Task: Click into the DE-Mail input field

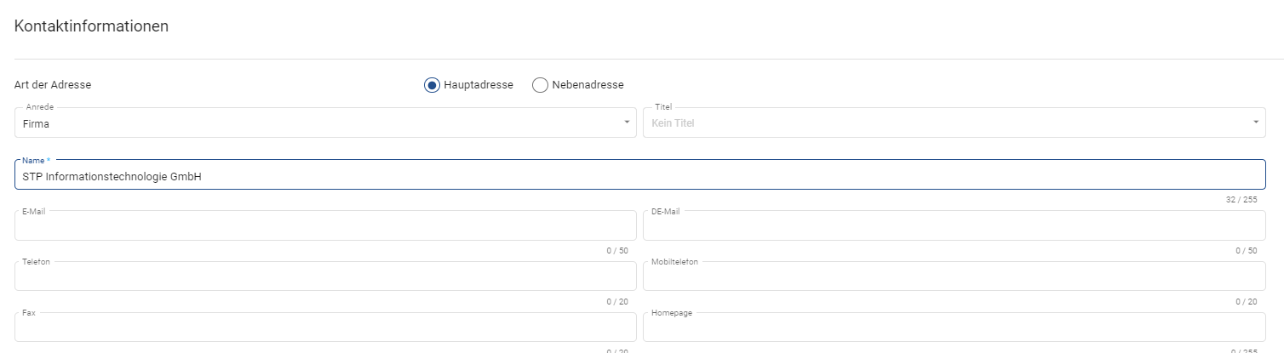Action: click(954, 225)
